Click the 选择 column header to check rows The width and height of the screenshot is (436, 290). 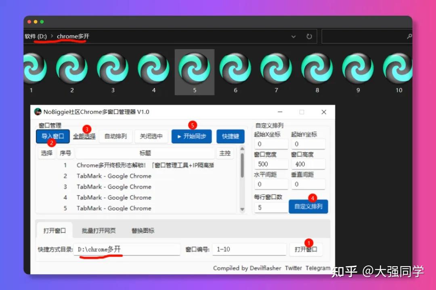(46, 153)
